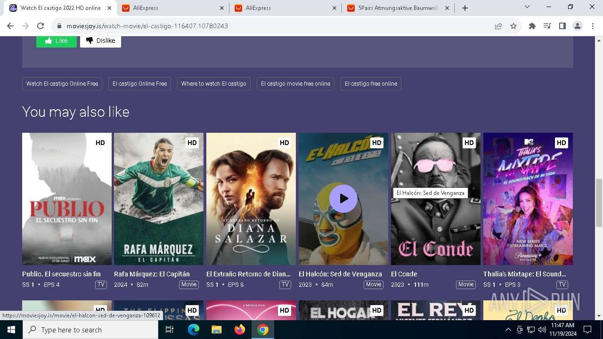Viewport: 603px width, 339px height.
Task: Close the second AliExpress tab
Action: click(x=334, y=8)
